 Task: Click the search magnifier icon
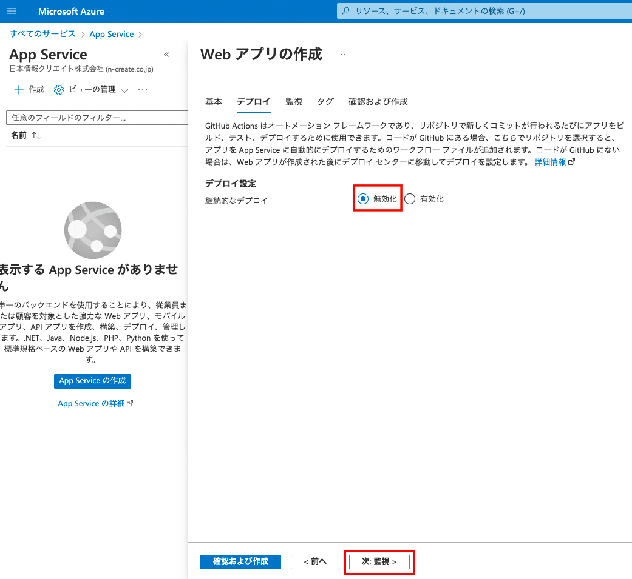(345, 11)
